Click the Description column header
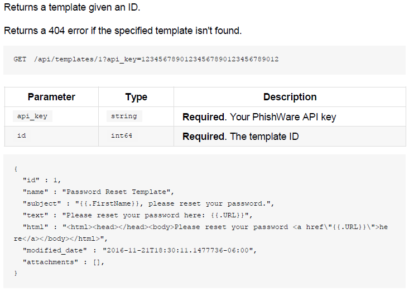 click(x=290, y=97)
